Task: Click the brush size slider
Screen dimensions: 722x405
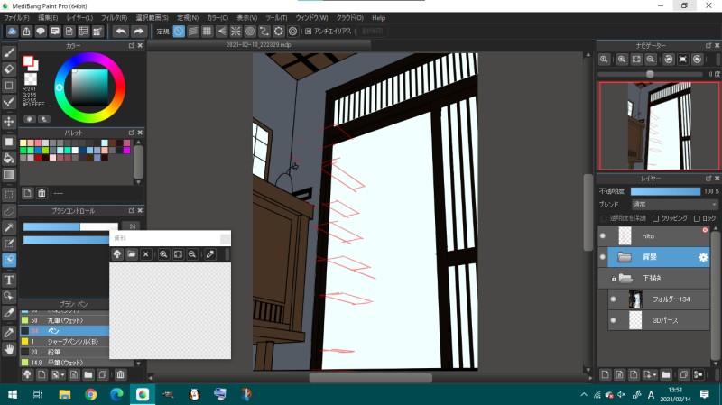Action: [70, 226]
